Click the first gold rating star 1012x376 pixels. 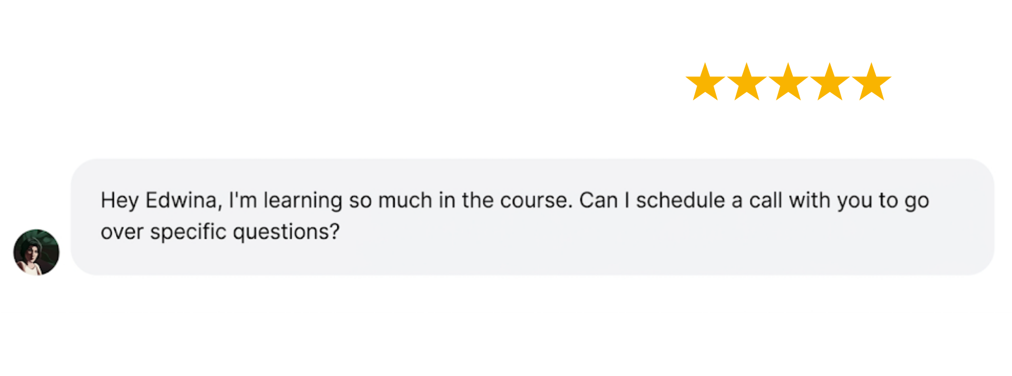click(x=705, y=83)
